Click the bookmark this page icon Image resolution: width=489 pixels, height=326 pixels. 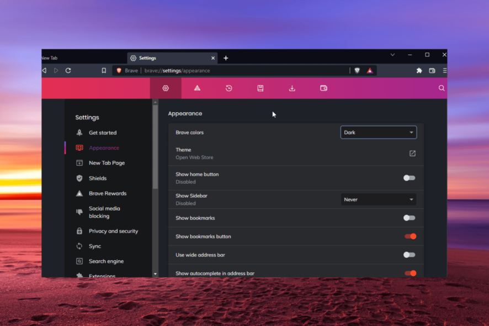click(104, 71)
